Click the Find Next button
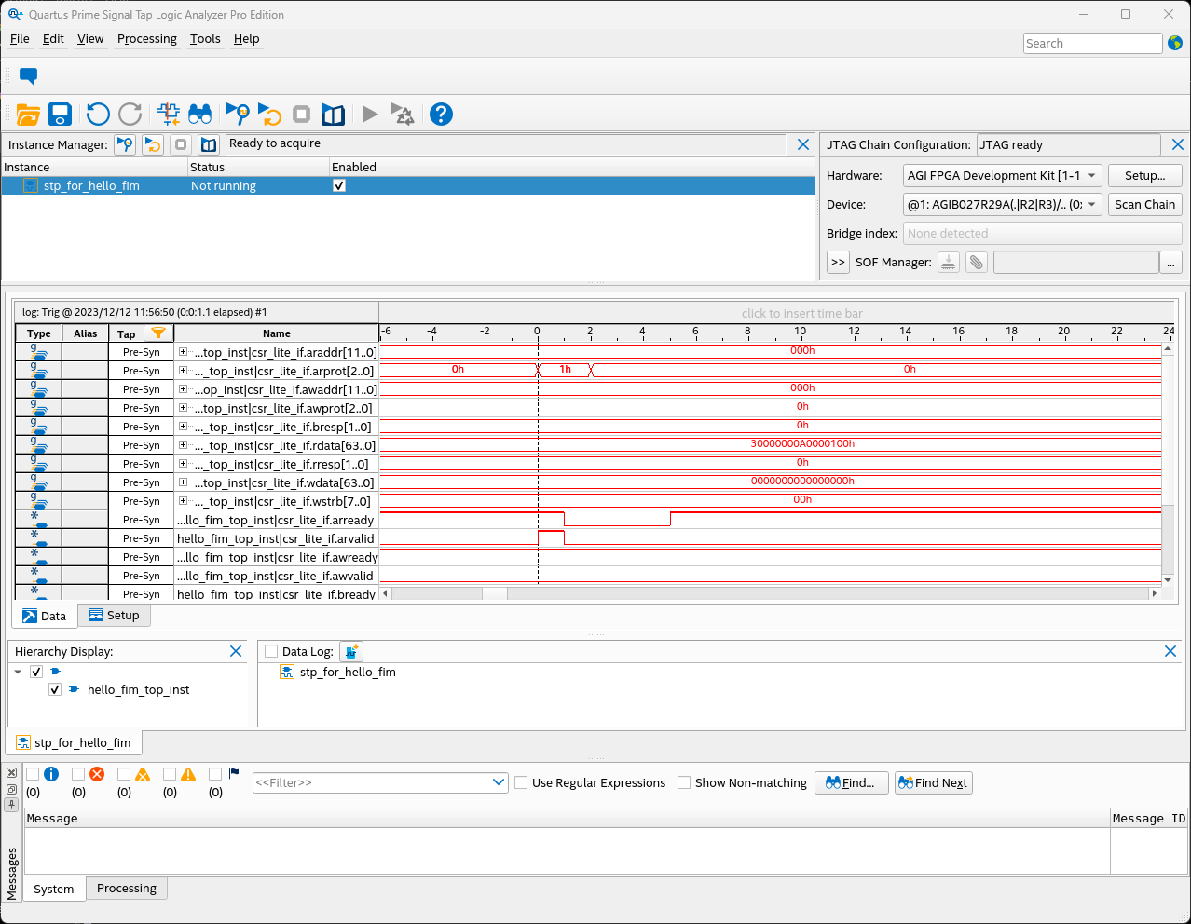This screenshot has width=1191, height=924. click(x=933, y=782)
